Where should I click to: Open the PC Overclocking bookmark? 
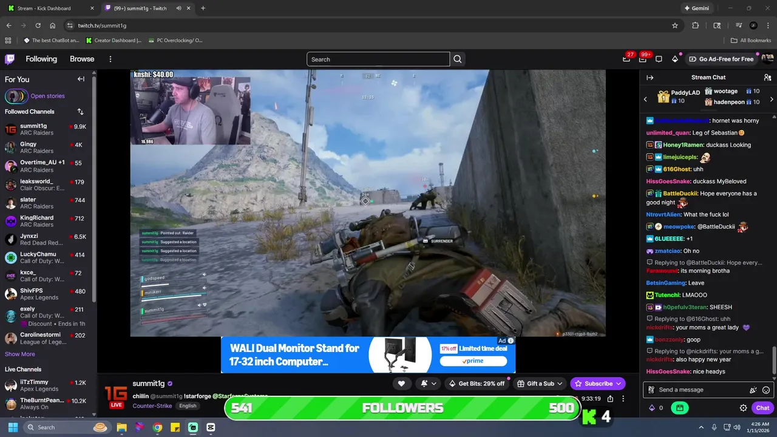174,41
